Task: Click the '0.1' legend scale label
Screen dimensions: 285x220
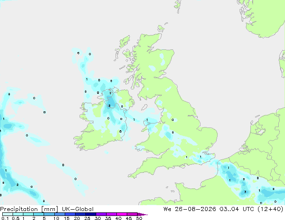Action: 5,218
